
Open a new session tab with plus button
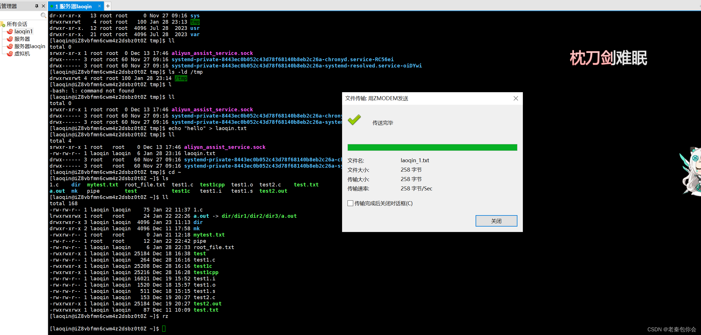pyautogui.click(x=108, y=6)
